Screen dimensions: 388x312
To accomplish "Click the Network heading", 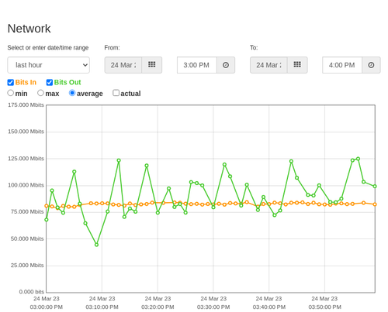I will click(29, 29).
